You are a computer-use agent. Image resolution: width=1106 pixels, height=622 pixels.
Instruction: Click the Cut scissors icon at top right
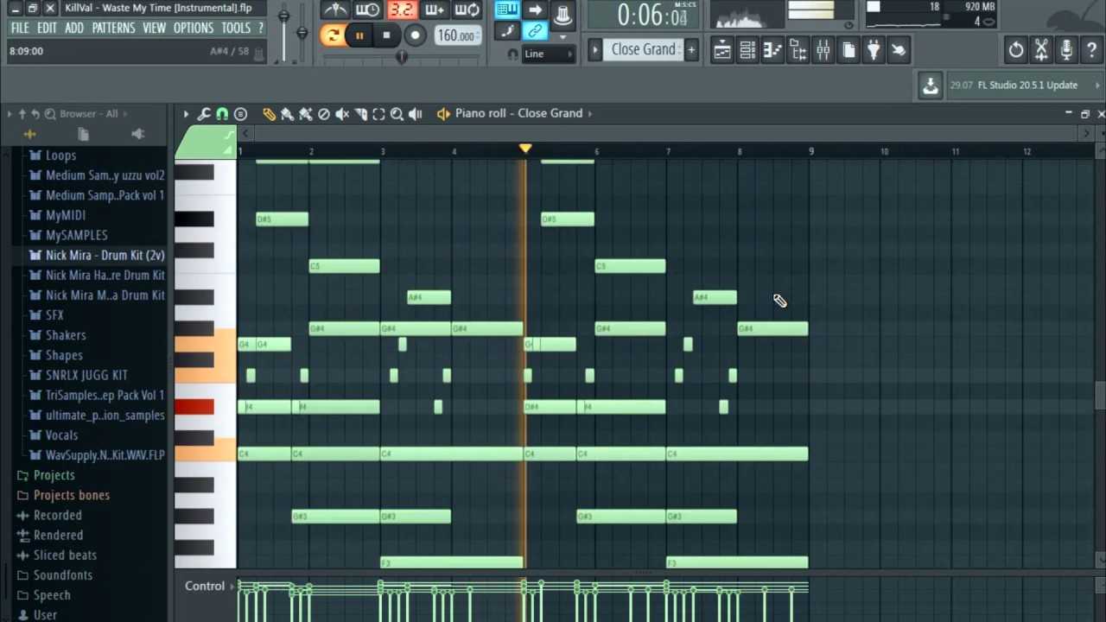(1041, 50)
